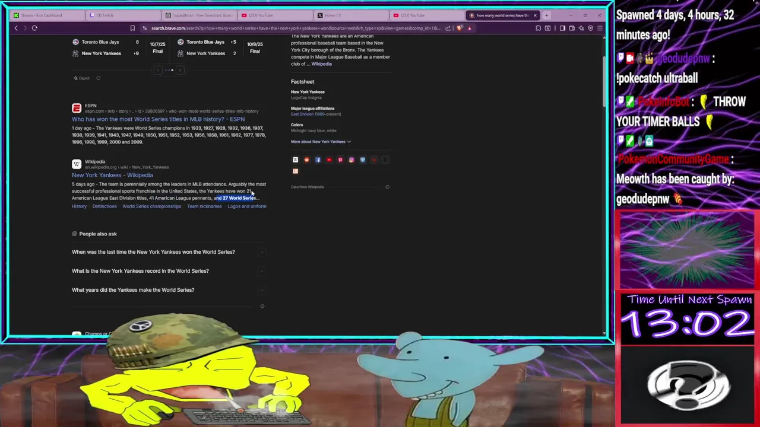760x427 pixels.
Task: Expand More about New York Yankees
Action: pyautogui.click(x=321, y=142)
